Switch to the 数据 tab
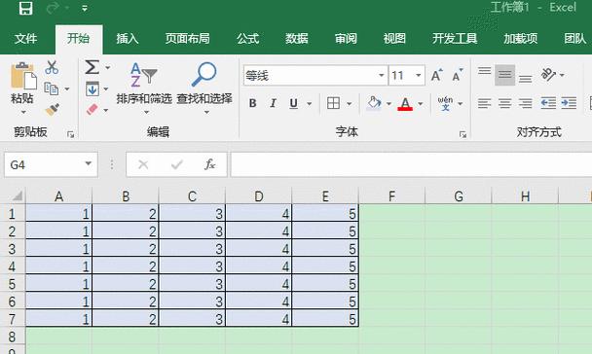This screenshot has width=592, height=354. 297,39
